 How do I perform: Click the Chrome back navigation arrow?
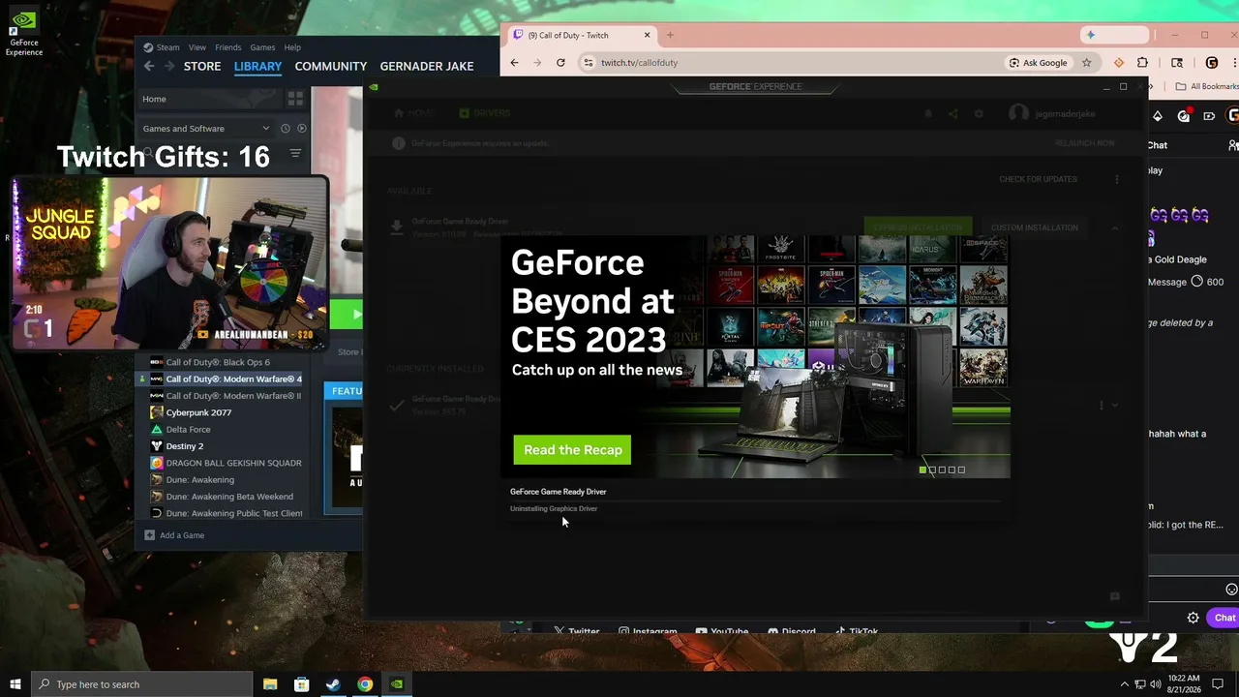click(x=515, y=63)
